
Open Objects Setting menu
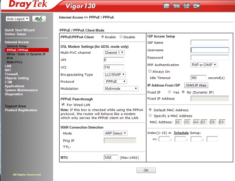pyautogui.click(x=17, y=78)
